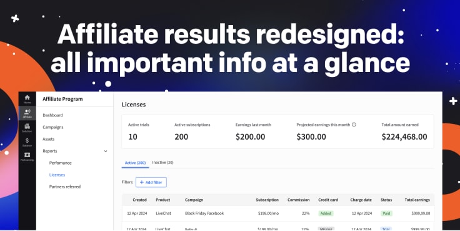Sort by Credit card column header

tap(328, 200)
